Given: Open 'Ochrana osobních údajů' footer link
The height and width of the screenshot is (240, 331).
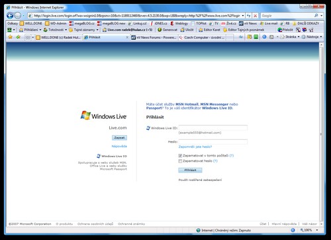Looking at the screenshot, I should coord(95,224).
